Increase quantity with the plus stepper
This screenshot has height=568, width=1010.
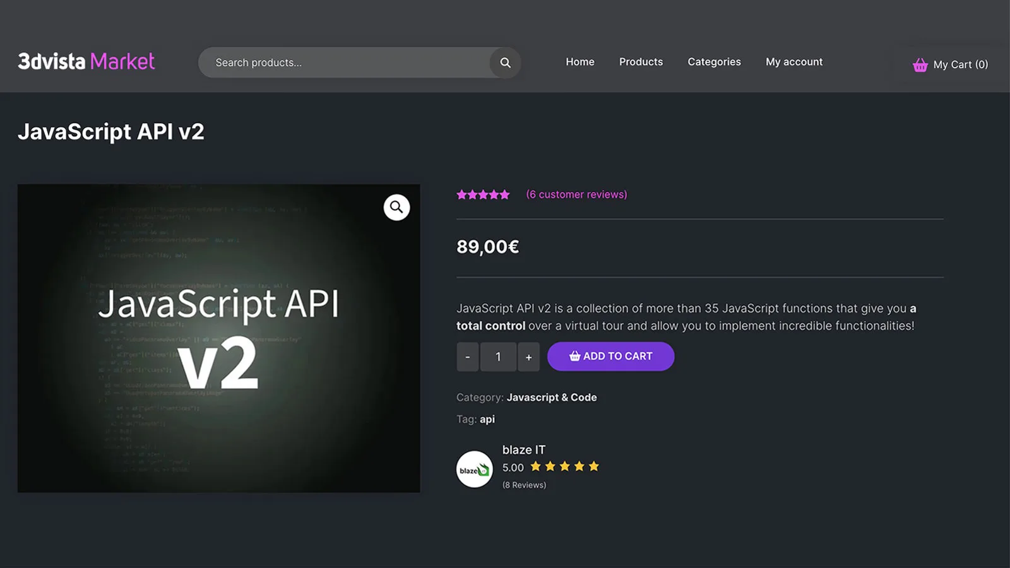point(529,356)
